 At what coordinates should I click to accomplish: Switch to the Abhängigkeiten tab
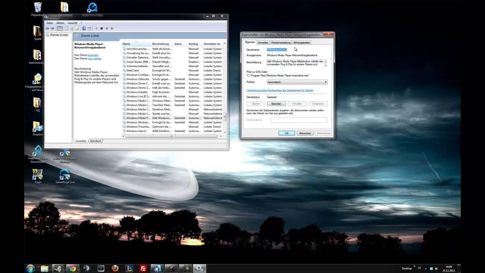[x=302, y=42]
